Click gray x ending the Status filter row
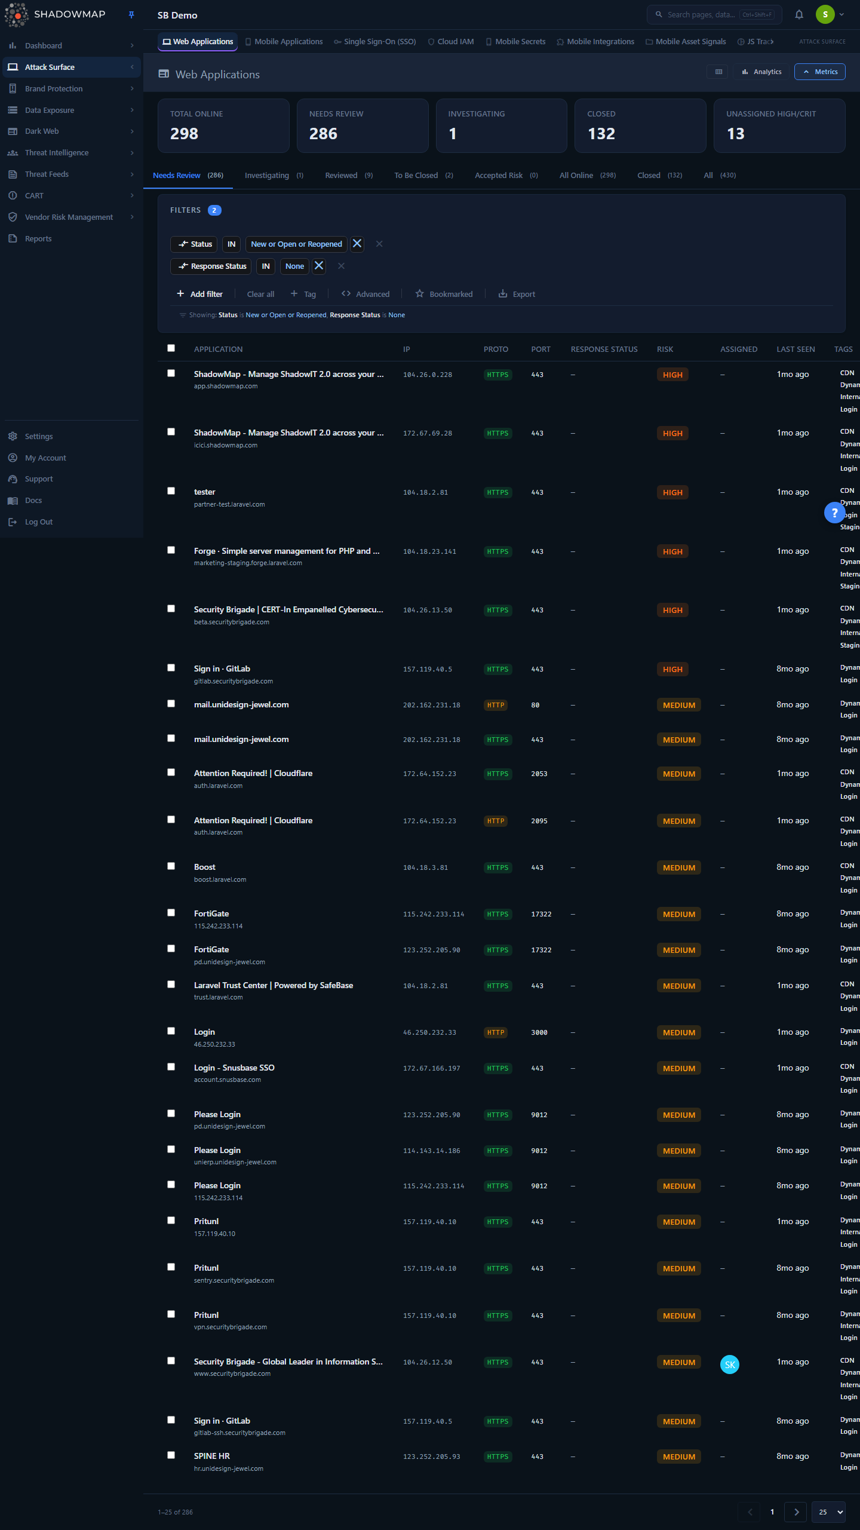This screenshot has width=860, height=1530. 379,244
